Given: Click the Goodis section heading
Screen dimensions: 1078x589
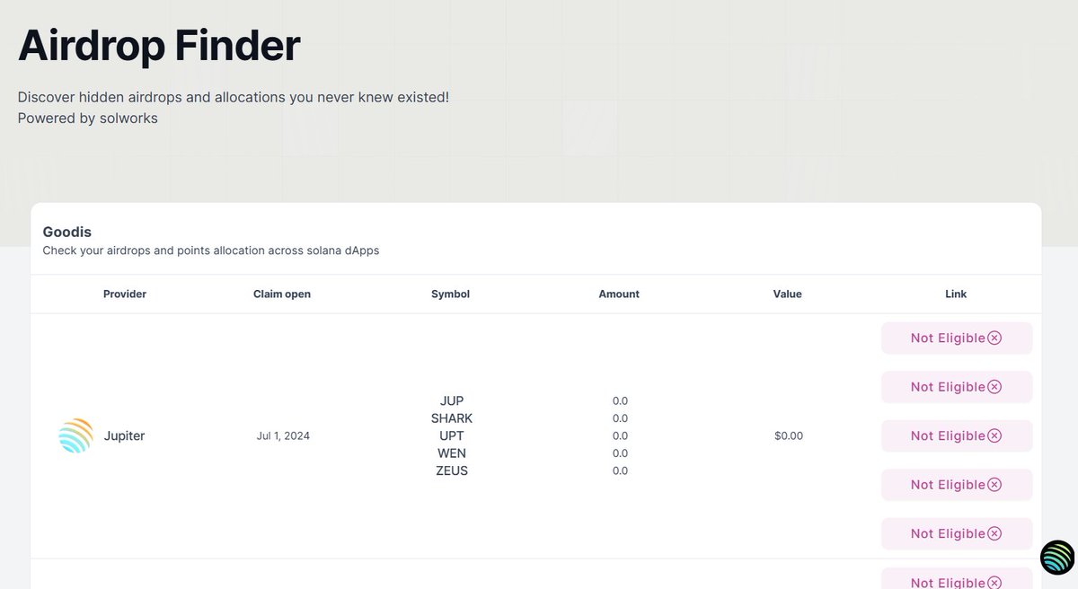Looking at the screenshot, I should coord(66,232).
